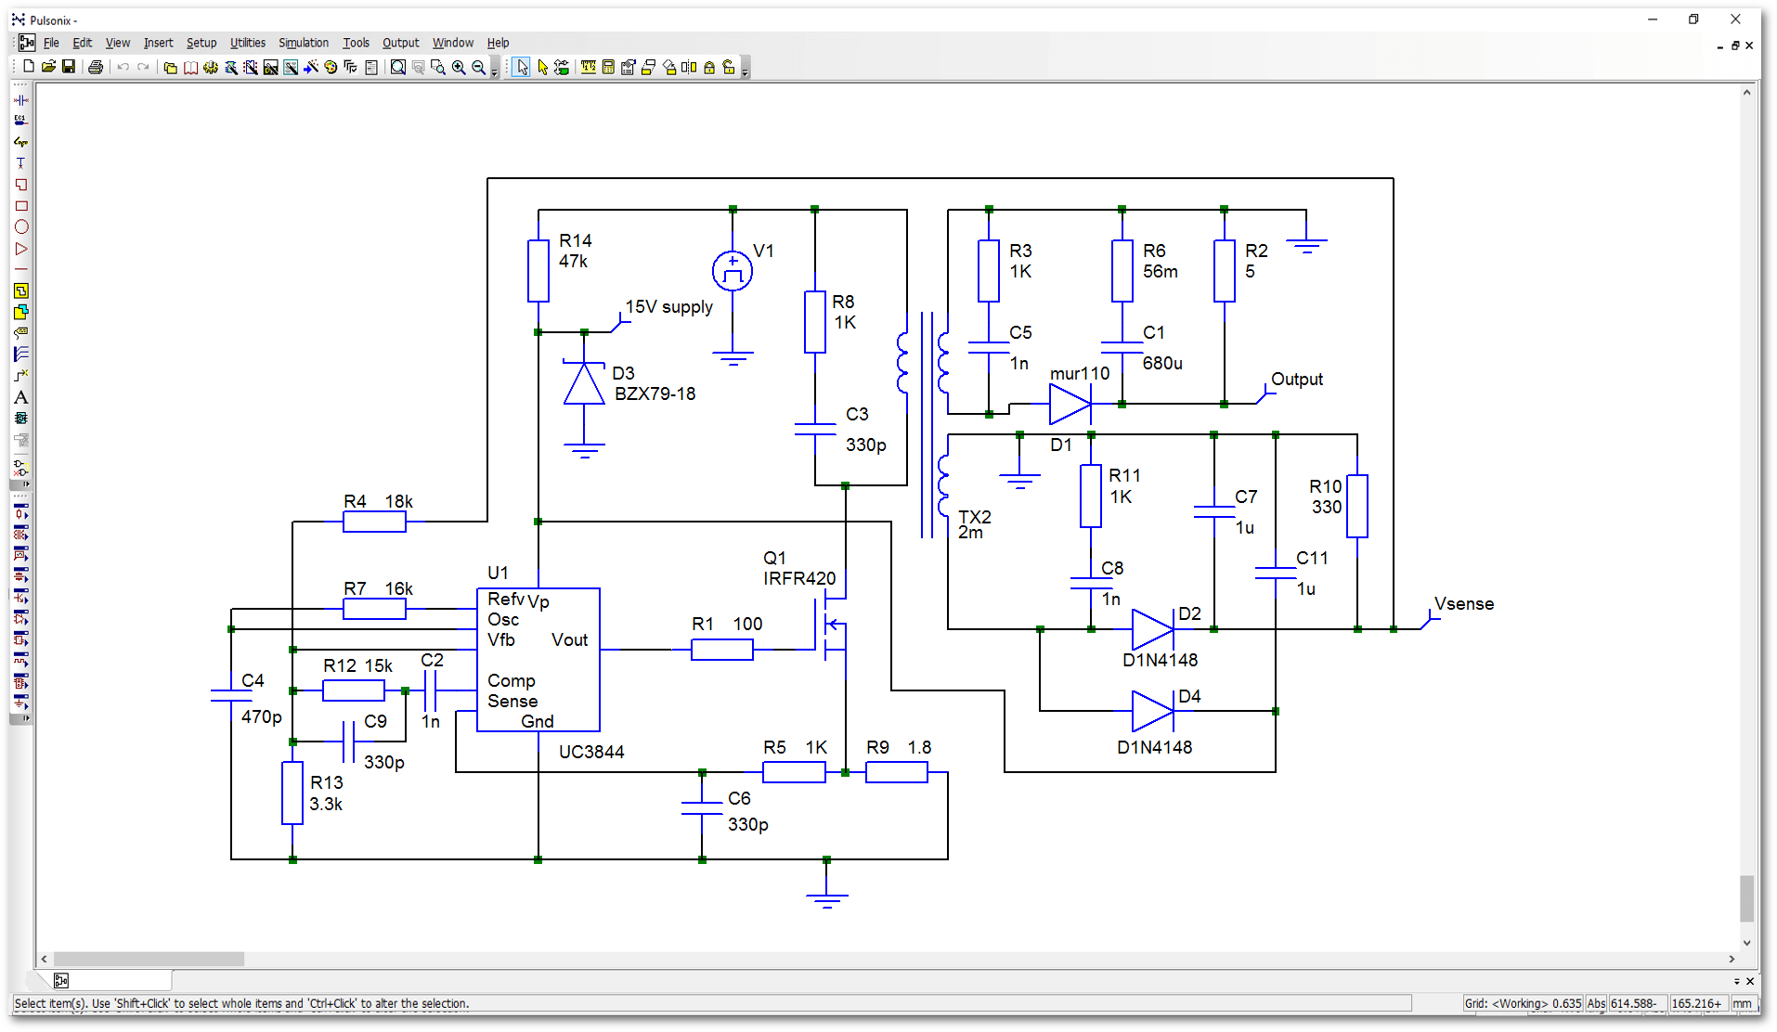Click the mm units button in status bar
This screenshot has width=1777, height=1032.
pos(1742,1003)
